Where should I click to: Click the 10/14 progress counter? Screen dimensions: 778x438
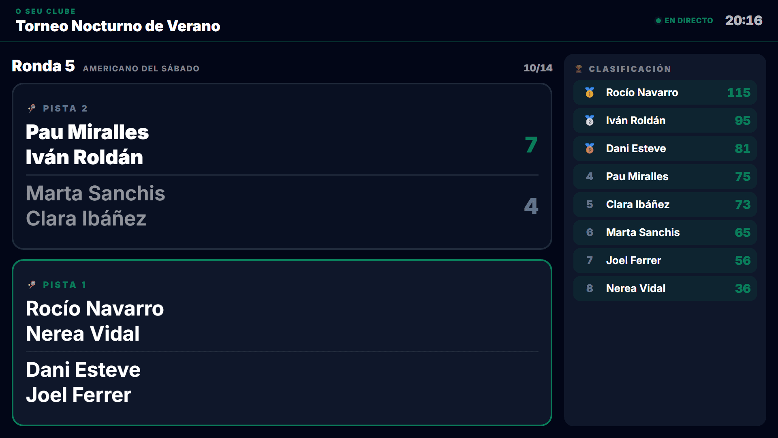pos(538,68)
